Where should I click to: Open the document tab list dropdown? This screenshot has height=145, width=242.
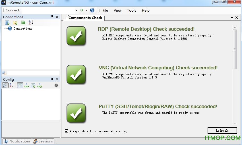[x=232, y=18]
